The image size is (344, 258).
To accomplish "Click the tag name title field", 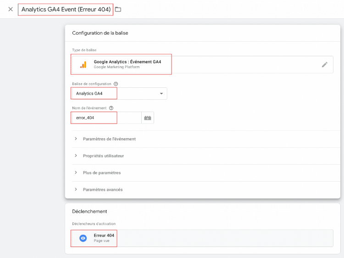I will click(66, 9).
